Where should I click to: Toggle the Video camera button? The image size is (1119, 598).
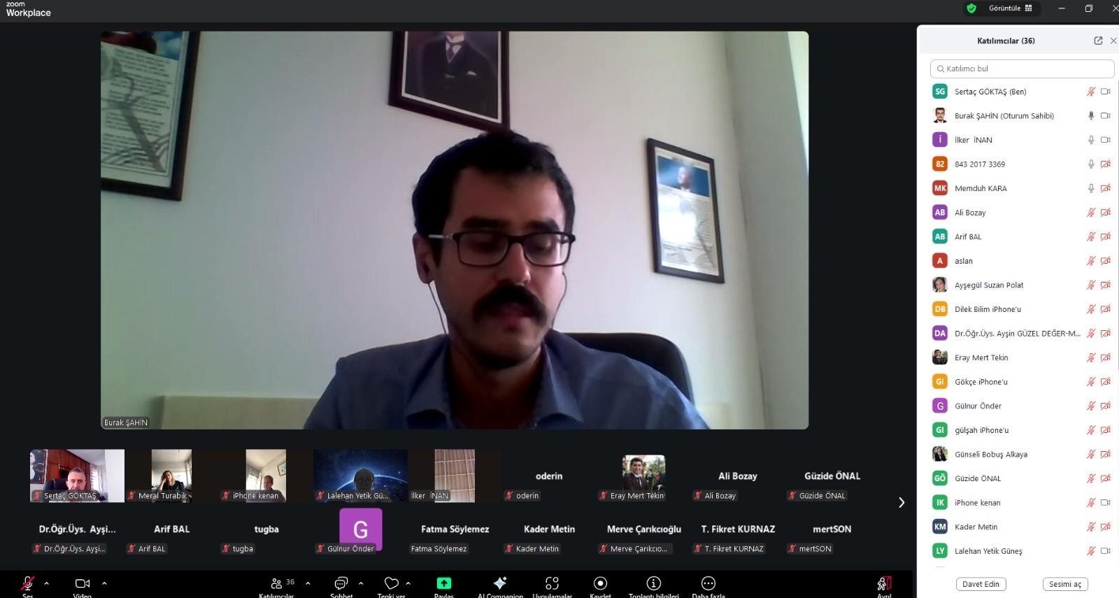(82, 583)
